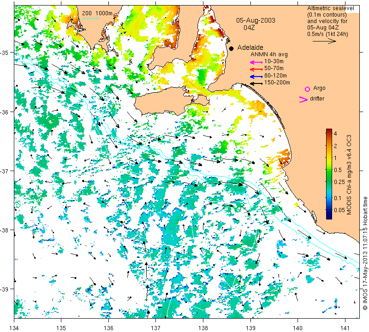Click the colorbar value 0.1 label

(338, 198)
